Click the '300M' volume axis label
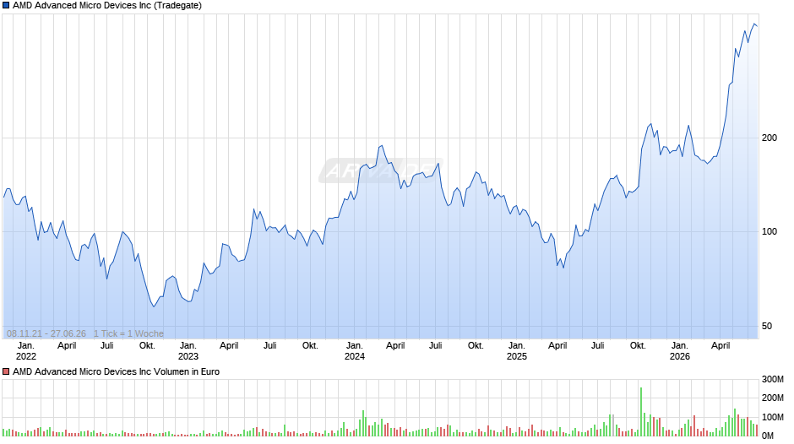 pyautogui.click(x=773, y=379)
